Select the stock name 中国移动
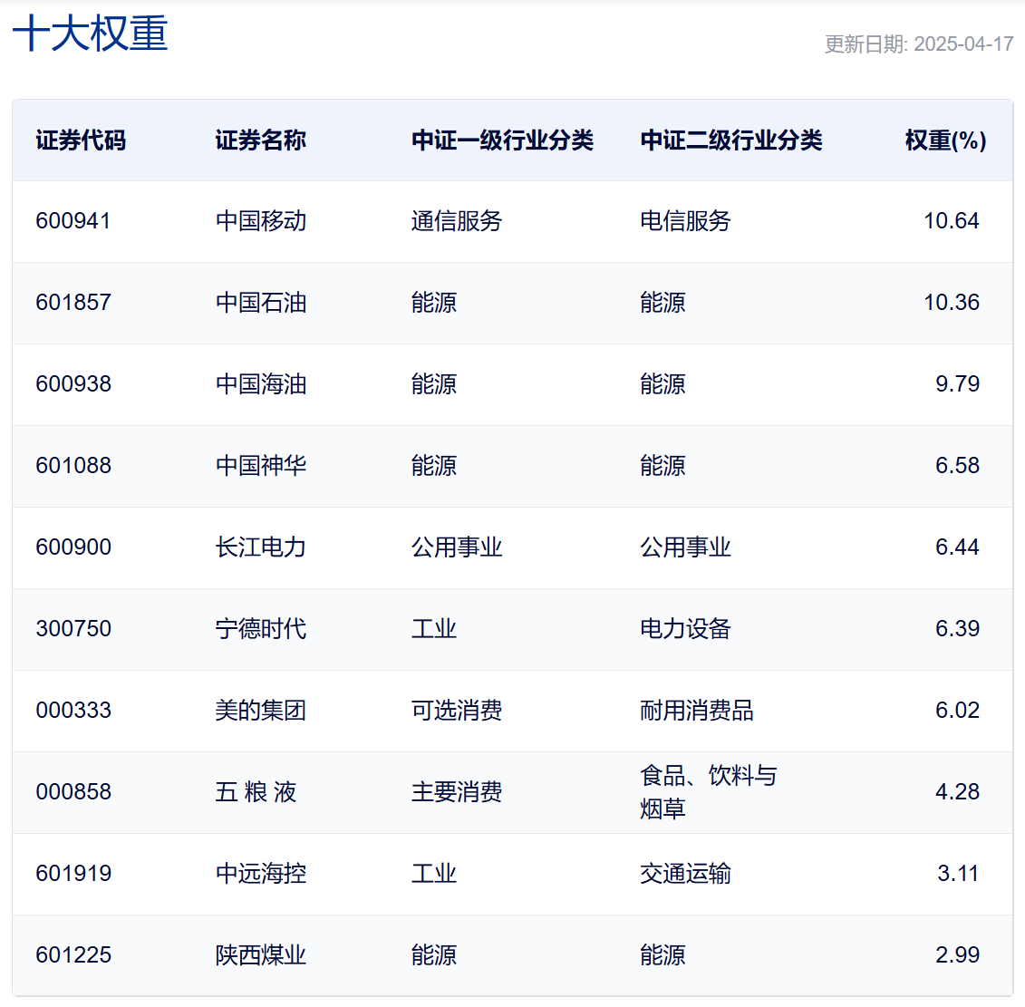The image size is (1025, 1007). coord(261,221)
